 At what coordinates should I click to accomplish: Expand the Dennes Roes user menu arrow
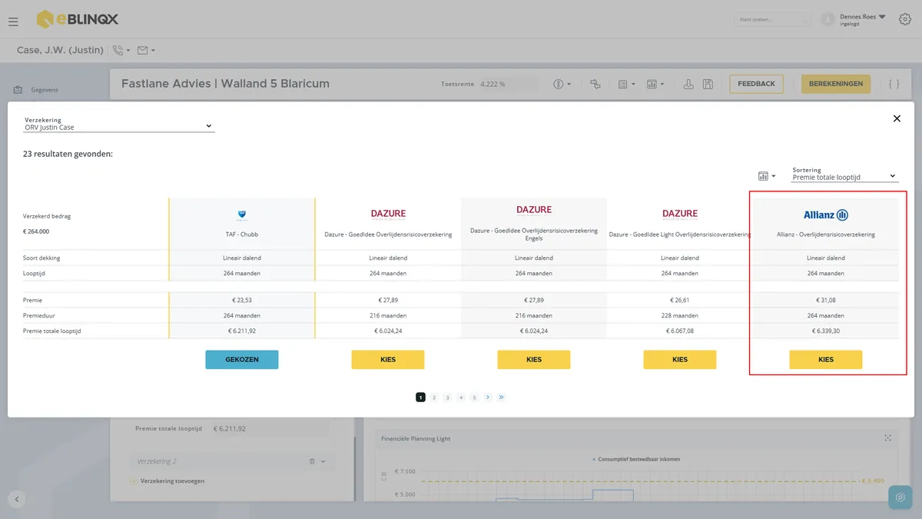coord(882,16)
